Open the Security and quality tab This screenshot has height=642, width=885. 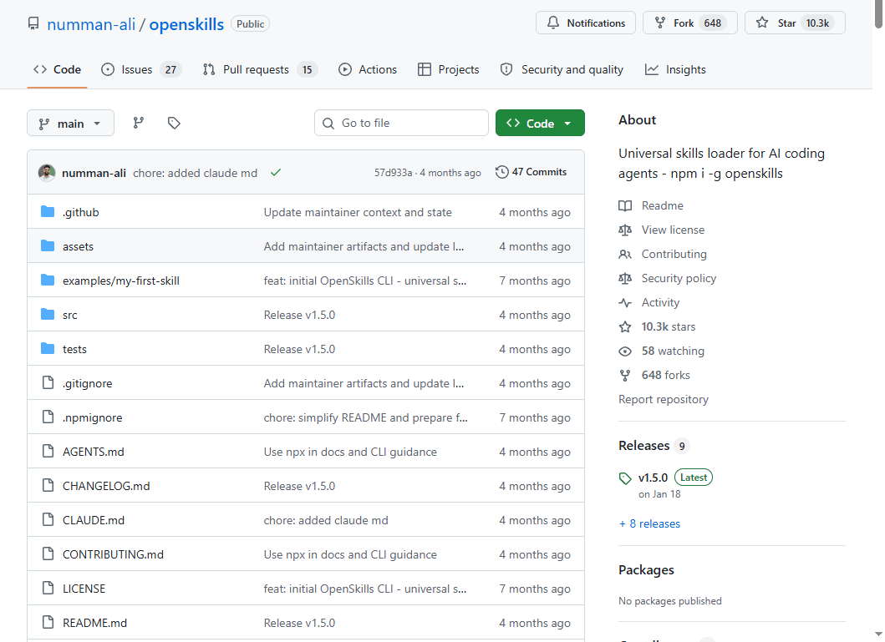coord(562,69)
